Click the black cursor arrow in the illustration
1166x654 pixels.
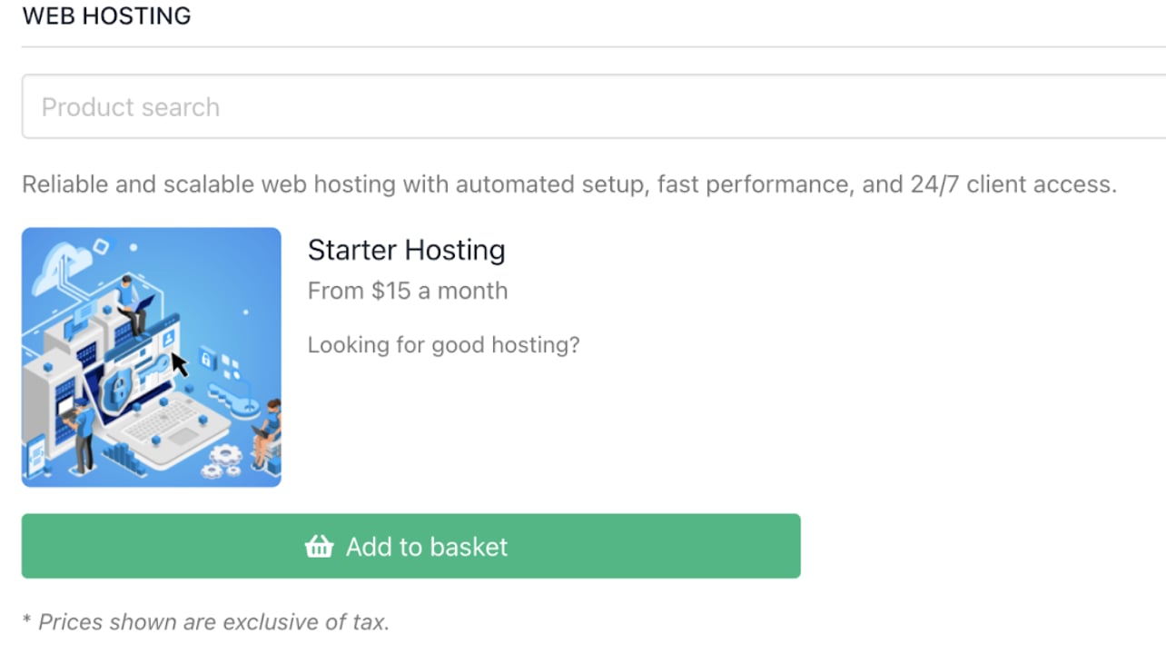(180, 364)
